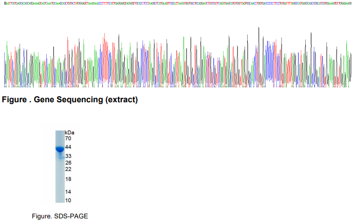Viewport: 354px width, 222px height.
Task: Click the faint band near 33 kDa
Action: point(61,158)
